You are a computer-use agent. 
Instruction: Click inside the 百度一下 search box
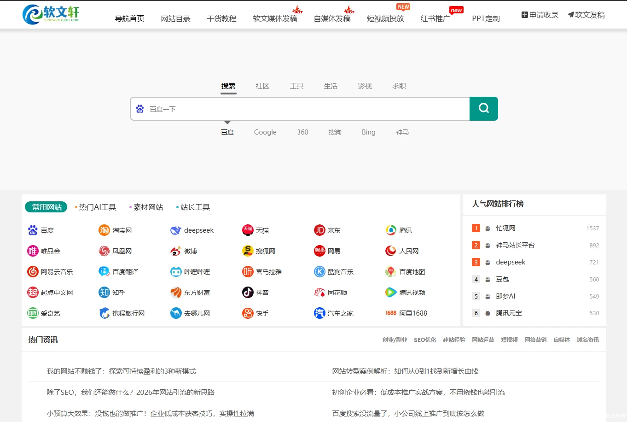tap(299, 109)
